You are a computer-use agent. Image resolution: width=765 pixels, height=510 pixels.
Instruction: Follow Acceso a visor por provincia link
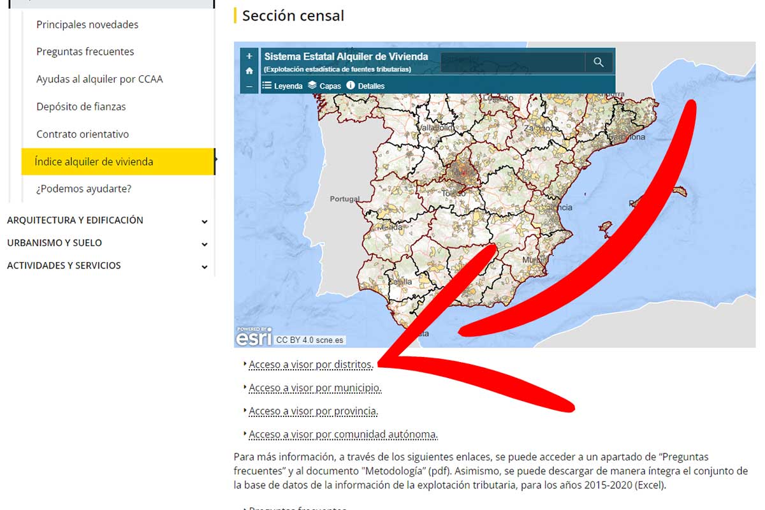pyautogui.click(x=313, y=411)
